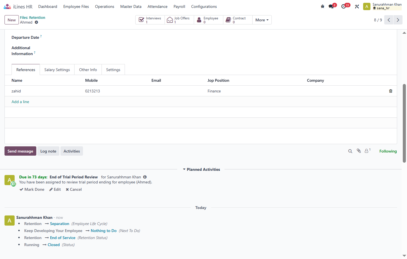
Task: Show followers via the person icon
Action: pyautogui.click(x=367, y=151)
